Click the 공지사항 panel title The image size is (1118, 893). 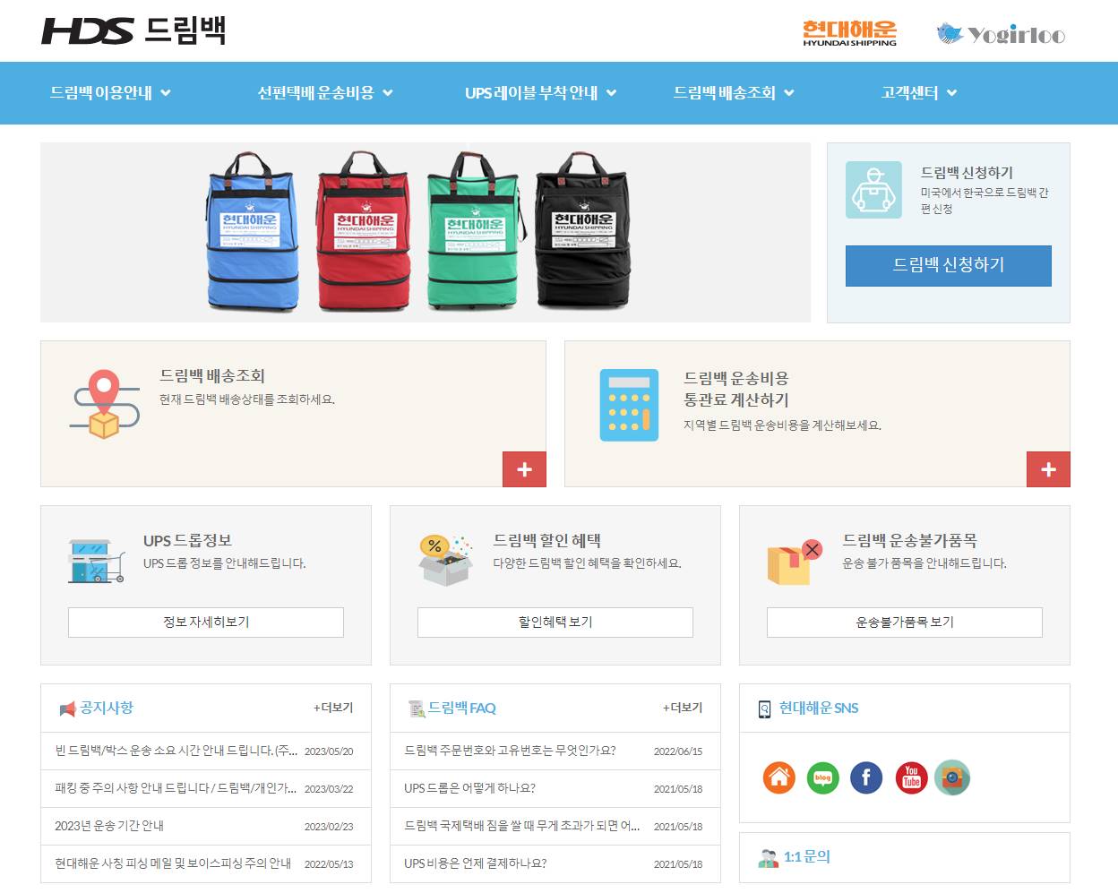click(x=107, y=708)
